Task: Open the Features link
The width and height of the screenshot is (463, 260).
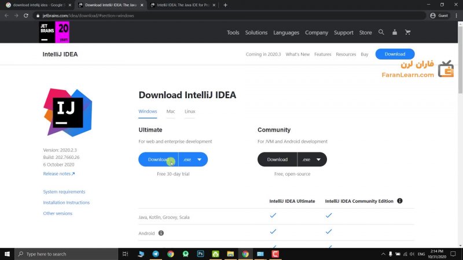Action: [x=323, y=54]
